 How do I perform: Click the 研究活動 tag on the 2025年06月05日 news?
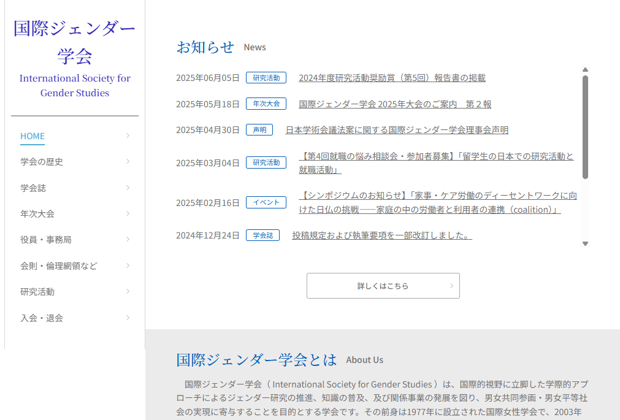266,78
